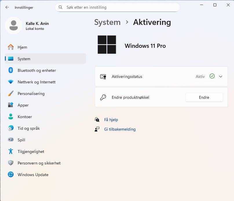234x201 pixels.
Task: Maximize the Innstillinger window
Action: [x=215, y=5]
